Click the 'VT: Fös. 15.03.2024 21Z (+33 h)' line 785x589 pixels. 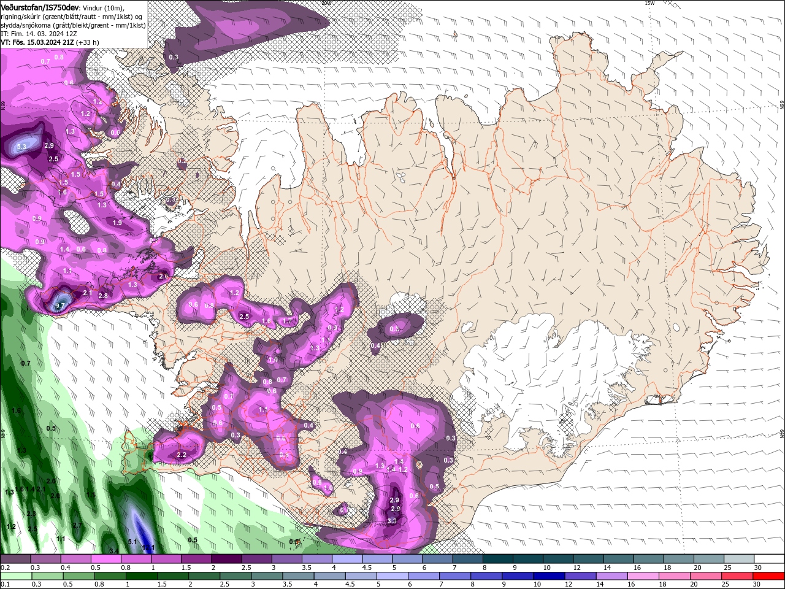tap(50, 42)
